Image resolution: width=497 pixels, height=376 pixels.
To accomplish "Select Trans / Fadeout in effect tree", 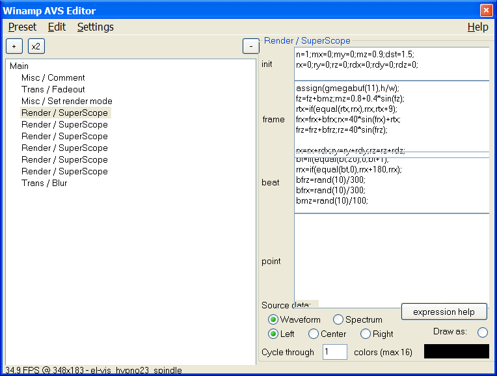I will [53, 89].
